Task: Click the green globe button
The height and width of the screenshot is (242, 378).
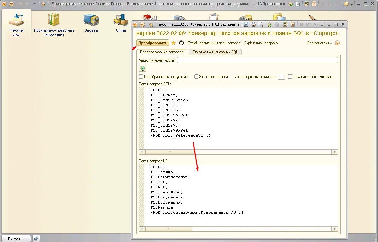Action: tap(143, 68)
